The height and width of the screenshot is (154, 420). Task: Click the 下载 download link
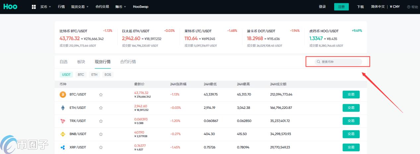coord(360,7)
